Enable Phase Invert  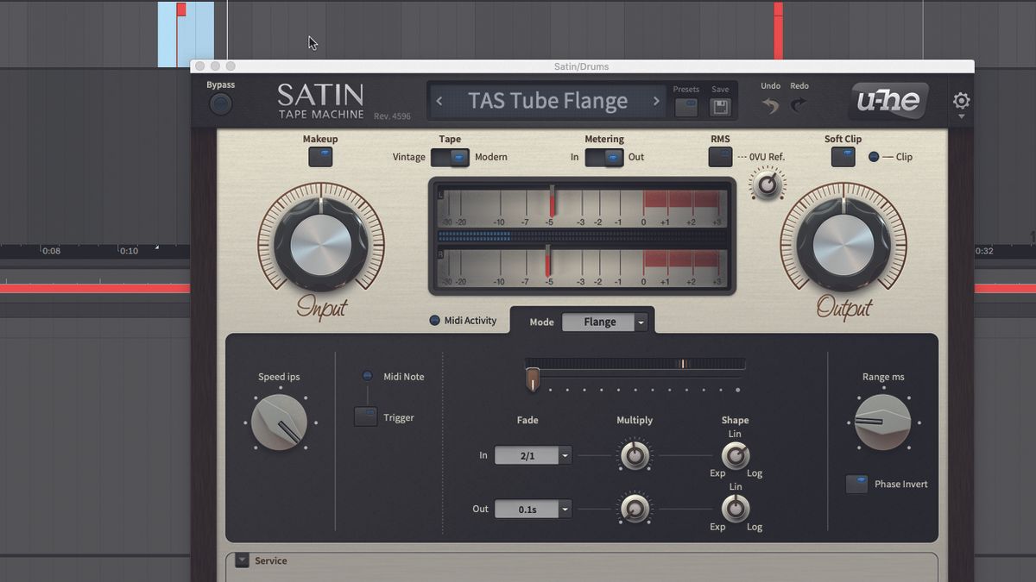click(x=856, y=484)
